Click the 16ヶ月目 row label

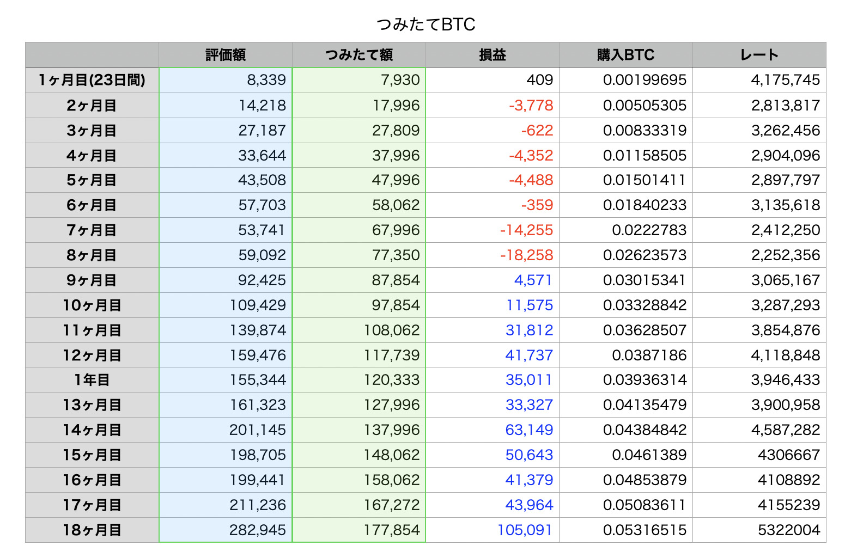point(92,480)
